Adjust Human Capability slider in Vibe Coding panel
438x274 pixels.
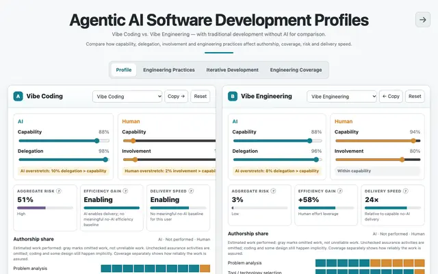click(169, 140)
